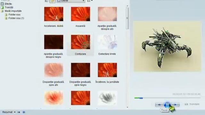205x115 pixels.
Task: Select the Dispariție graduală, spre negru thumbnail
Action: tap(80, 70)
